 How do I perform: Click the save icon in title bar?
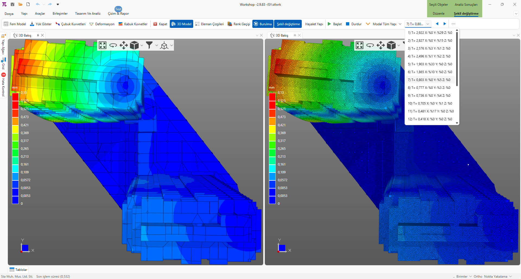coord(12,4)
